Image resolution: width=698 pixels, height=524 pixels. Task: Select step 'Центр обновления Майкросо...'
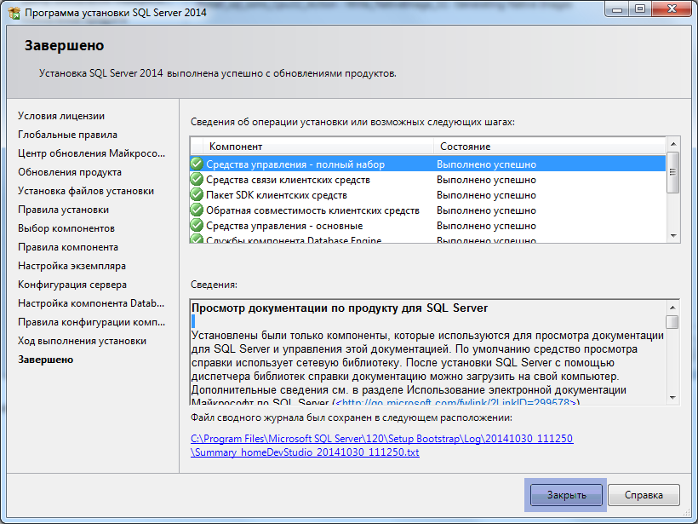[91, 153]
